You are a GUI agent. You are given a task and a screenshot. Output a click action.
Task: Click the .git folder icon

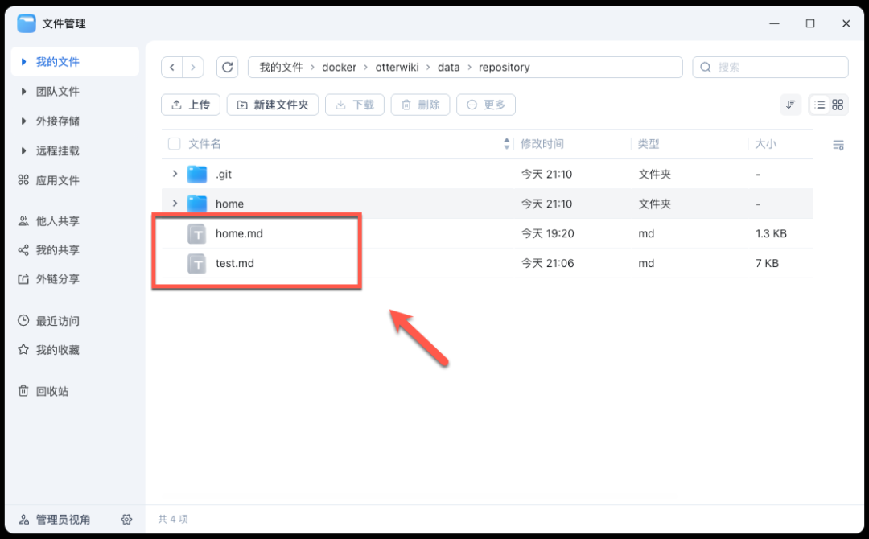click(x=197, y=175)
